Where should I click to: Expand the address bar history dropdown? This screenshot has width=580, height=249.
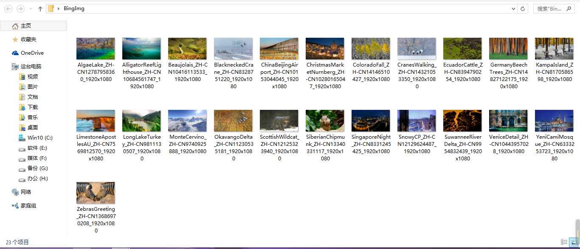(514, 8)
